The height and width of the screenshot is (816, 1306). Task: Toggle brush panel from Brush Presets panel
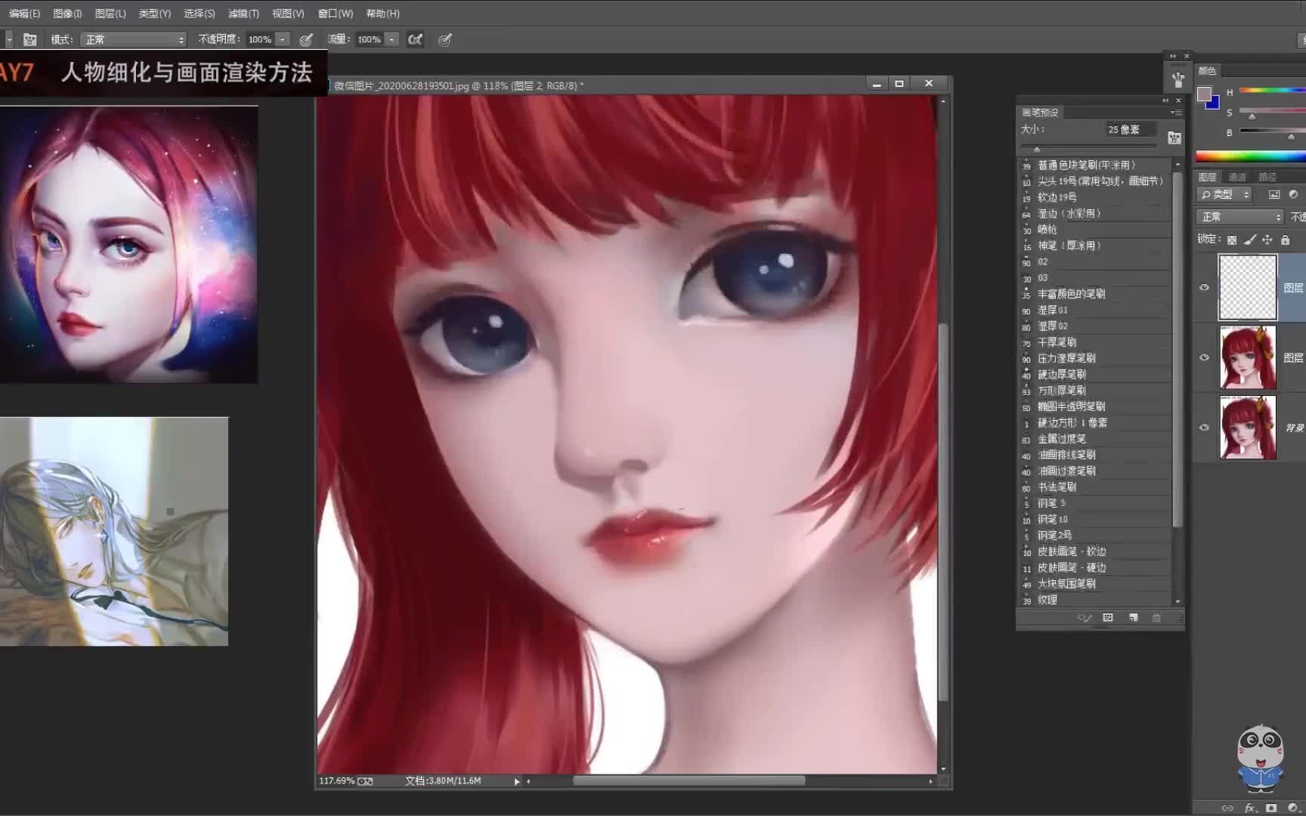coord(1174,138)
